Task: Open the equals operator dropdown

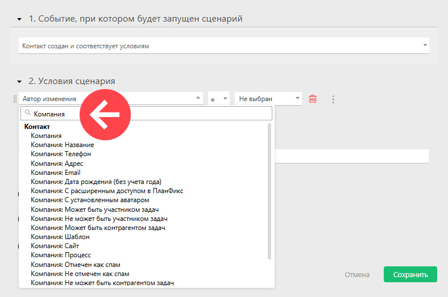Action: tap(219, 99)
